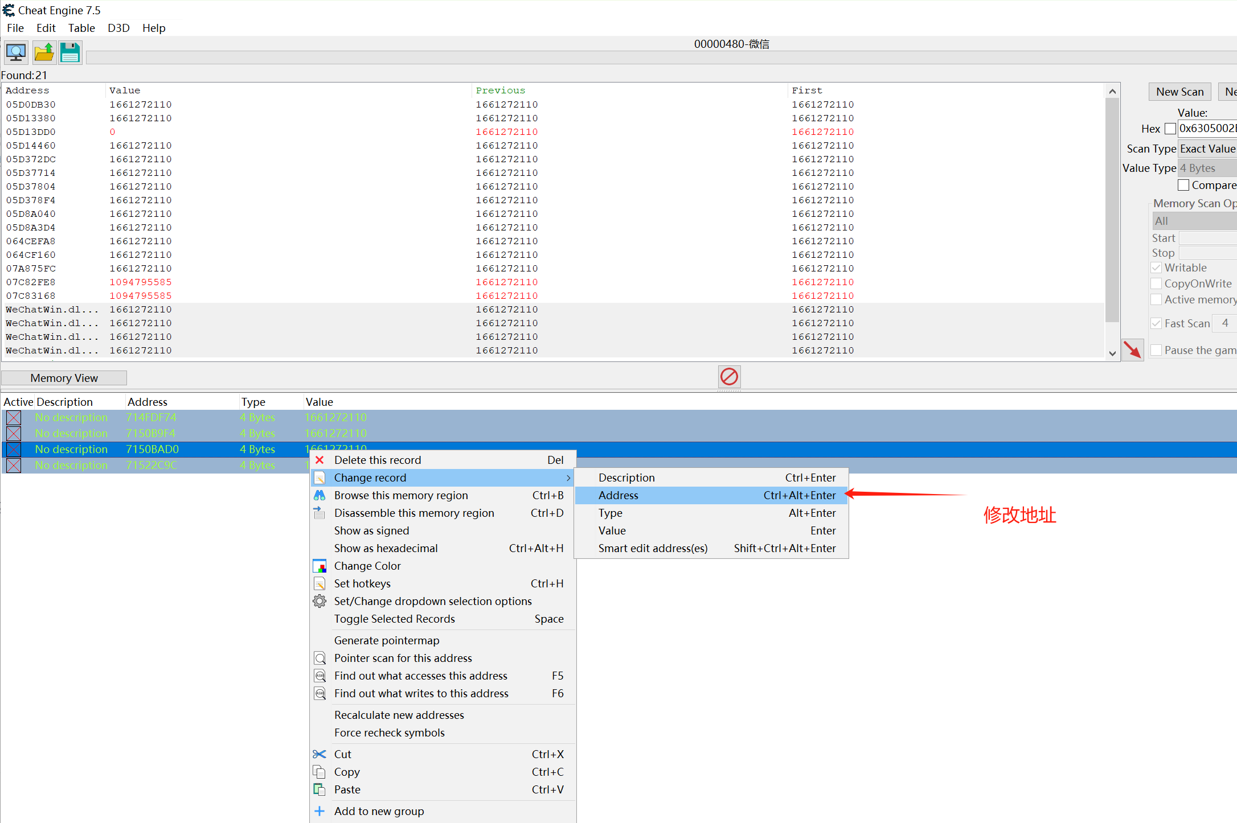Click icon beside Find out what writes

pyautogui.click(x=320, y=693)
